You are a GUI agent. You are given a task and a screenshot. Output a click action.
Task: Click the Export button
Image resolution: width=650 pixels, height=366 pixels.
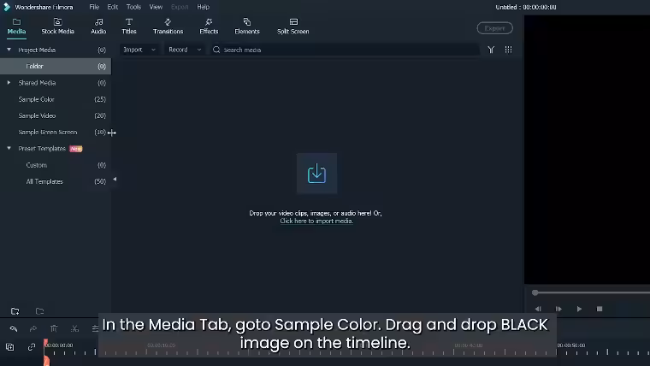point(494,28)
